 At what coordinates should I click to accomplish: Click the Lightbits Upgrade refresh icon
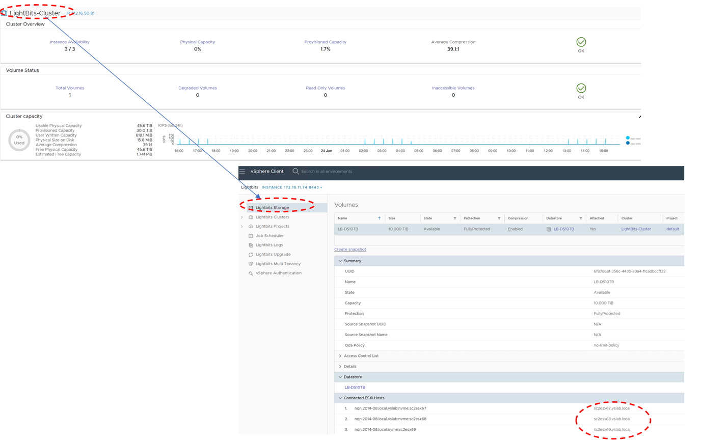click(251, 255)
